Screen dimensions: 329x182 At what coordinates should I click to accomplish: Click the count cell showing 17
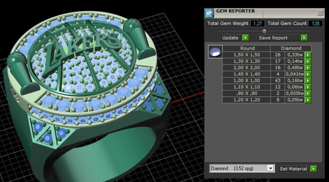(x=277, y=61)
